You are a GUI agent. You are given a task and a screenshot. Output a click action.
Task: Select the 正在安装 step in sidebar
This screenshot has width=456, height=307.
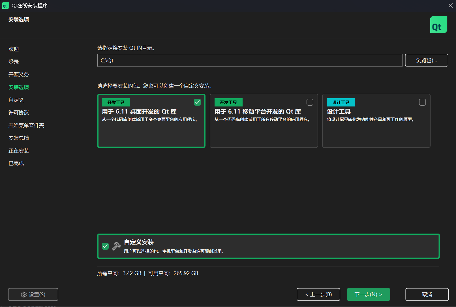click(x=19, y=151)
